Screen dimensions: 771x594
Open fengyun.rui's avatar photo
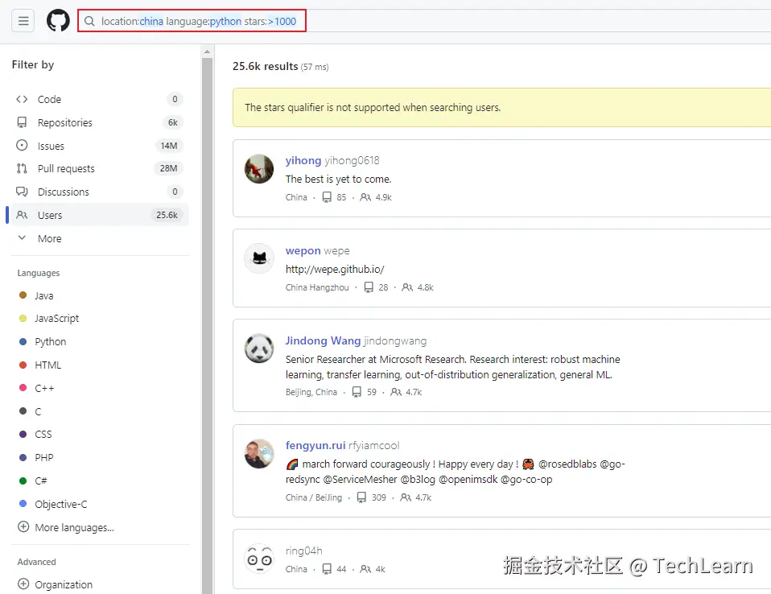click(259, 454)
